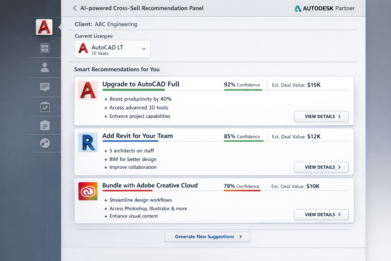Open the messages chat icon in the sidebar
The image size is (391, 261).
[45, 87]
